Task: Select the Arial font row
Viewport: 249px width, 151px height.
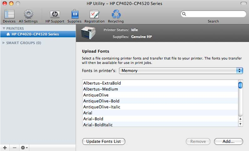Action: tap(160, 113)
